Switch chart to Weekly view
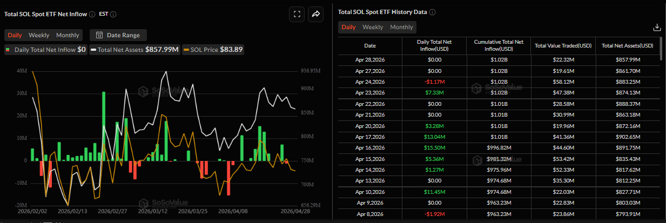This screenshot has width=666, height=223. click(x=39, y=35)
